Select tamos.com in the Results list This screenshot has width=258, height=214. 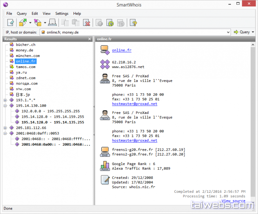26,67
